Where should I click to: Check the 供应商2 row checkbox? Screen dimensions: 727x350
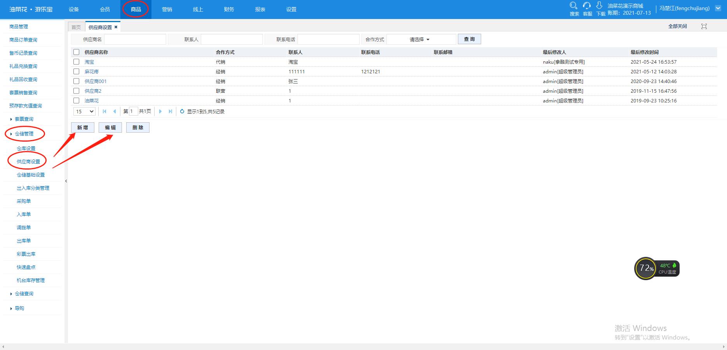coord(76,91)
